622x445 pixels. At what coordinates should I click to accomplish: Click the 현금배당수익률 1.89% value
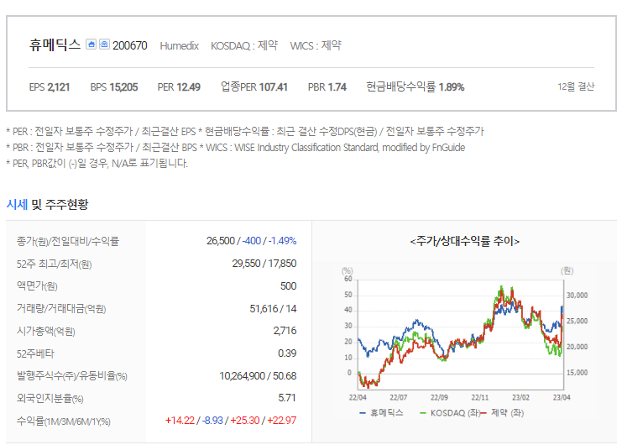click(x=416, y=86)
